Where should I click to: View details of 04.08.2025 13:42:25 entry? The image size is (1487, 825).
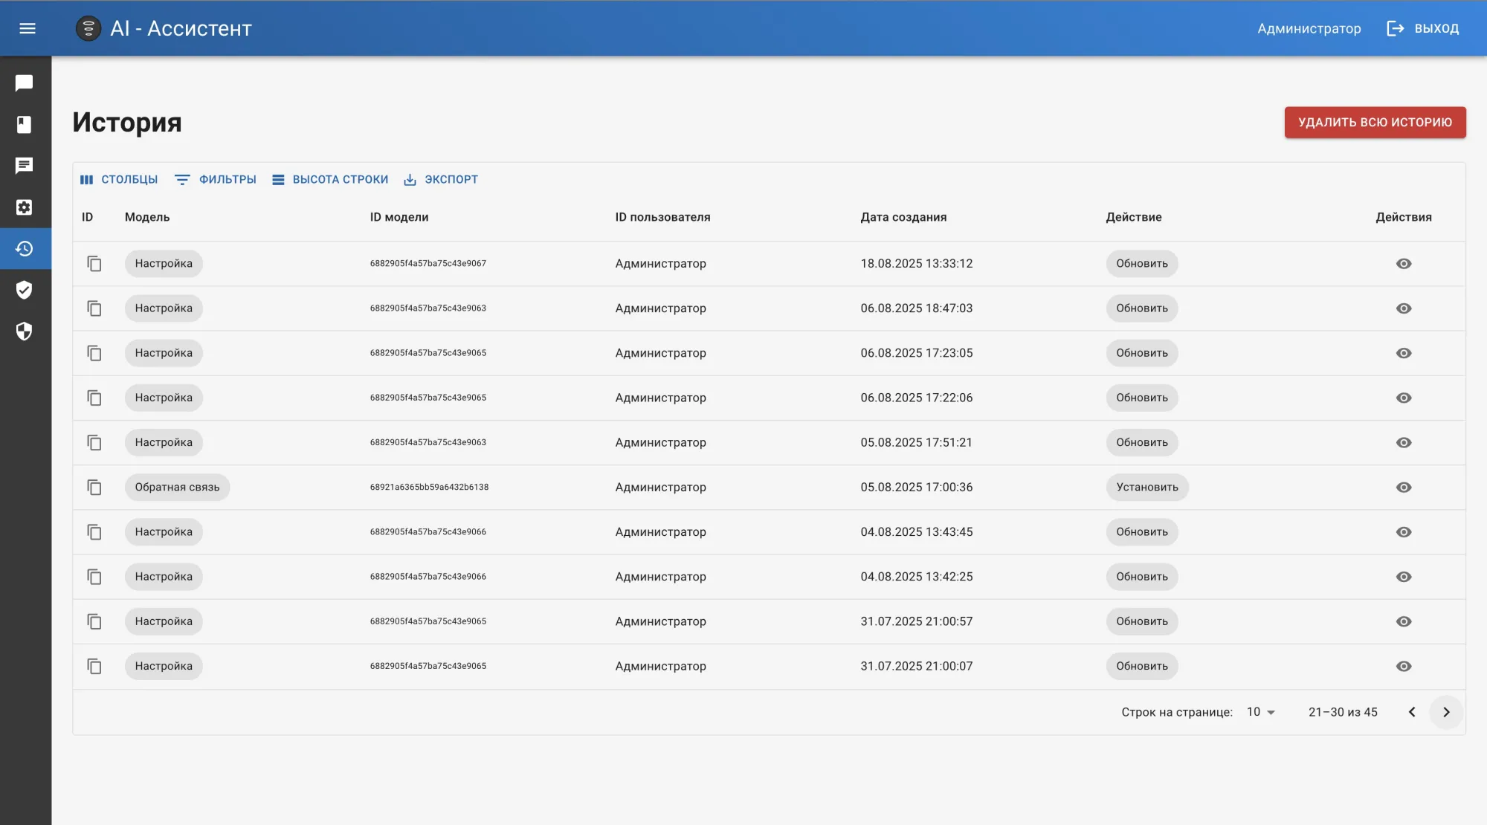1404,577
